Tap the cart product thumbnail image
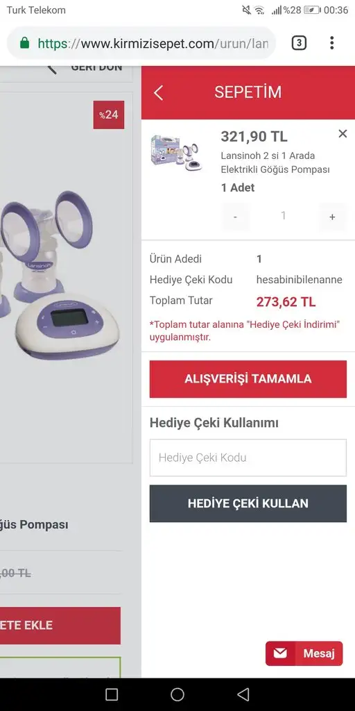Image resolution: width=355 pixels, height=711 pixels. [x=177, y=152]
